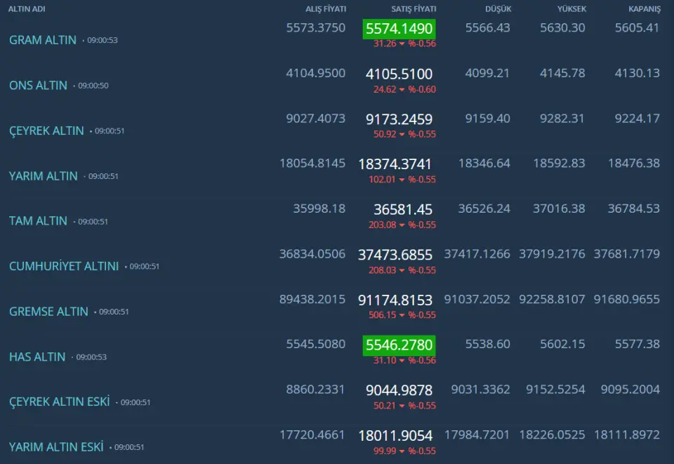This screenshot has width=674, height=464.
Task: Click the down arrow beside the 506.15 change
Action: (x=402, y=315)
